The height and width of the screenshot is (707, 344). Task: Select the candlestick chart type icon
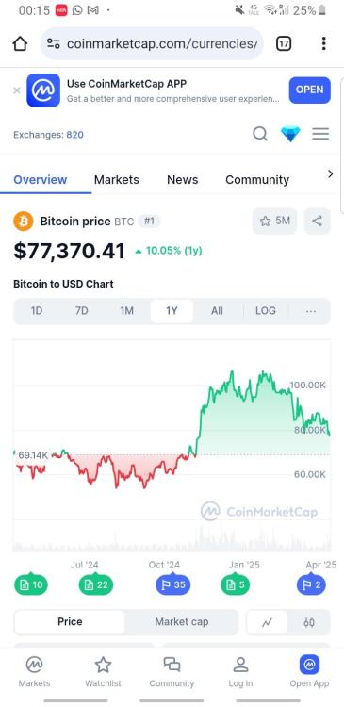[309, 622]
